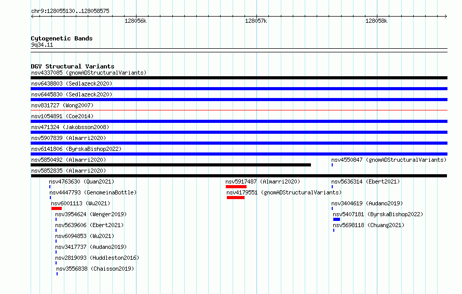Open nsv1054891 (Coe2014) variant label
This screenshot has height=294, width=462.
pos(62,116)
